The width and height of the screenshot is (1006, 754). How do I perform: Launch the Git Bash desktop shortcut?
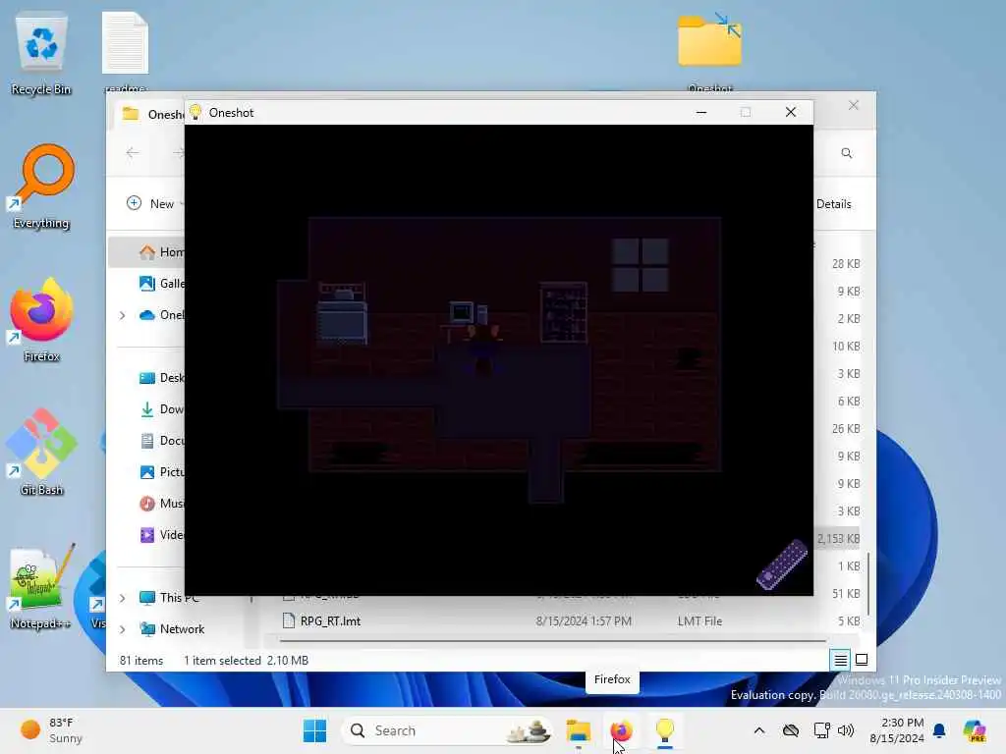pos(41,453)
